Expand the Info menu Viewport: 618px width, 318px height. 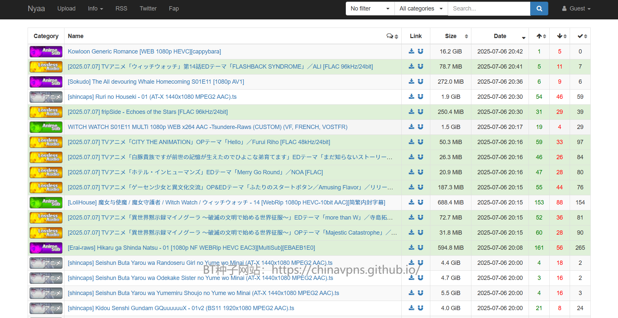click(95, 9)
